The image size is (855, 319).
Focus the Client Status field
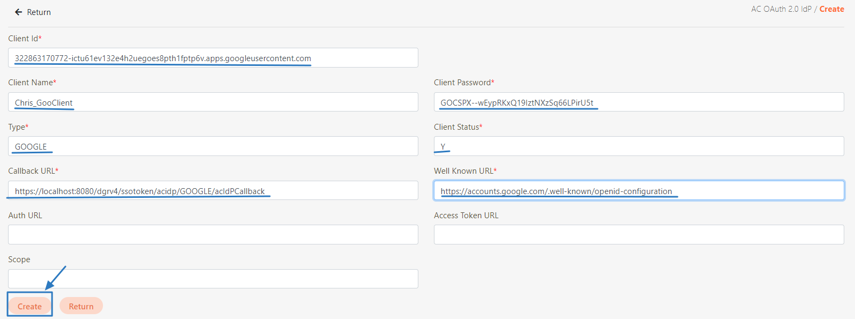pyautogui.click(x=638, y=146)
